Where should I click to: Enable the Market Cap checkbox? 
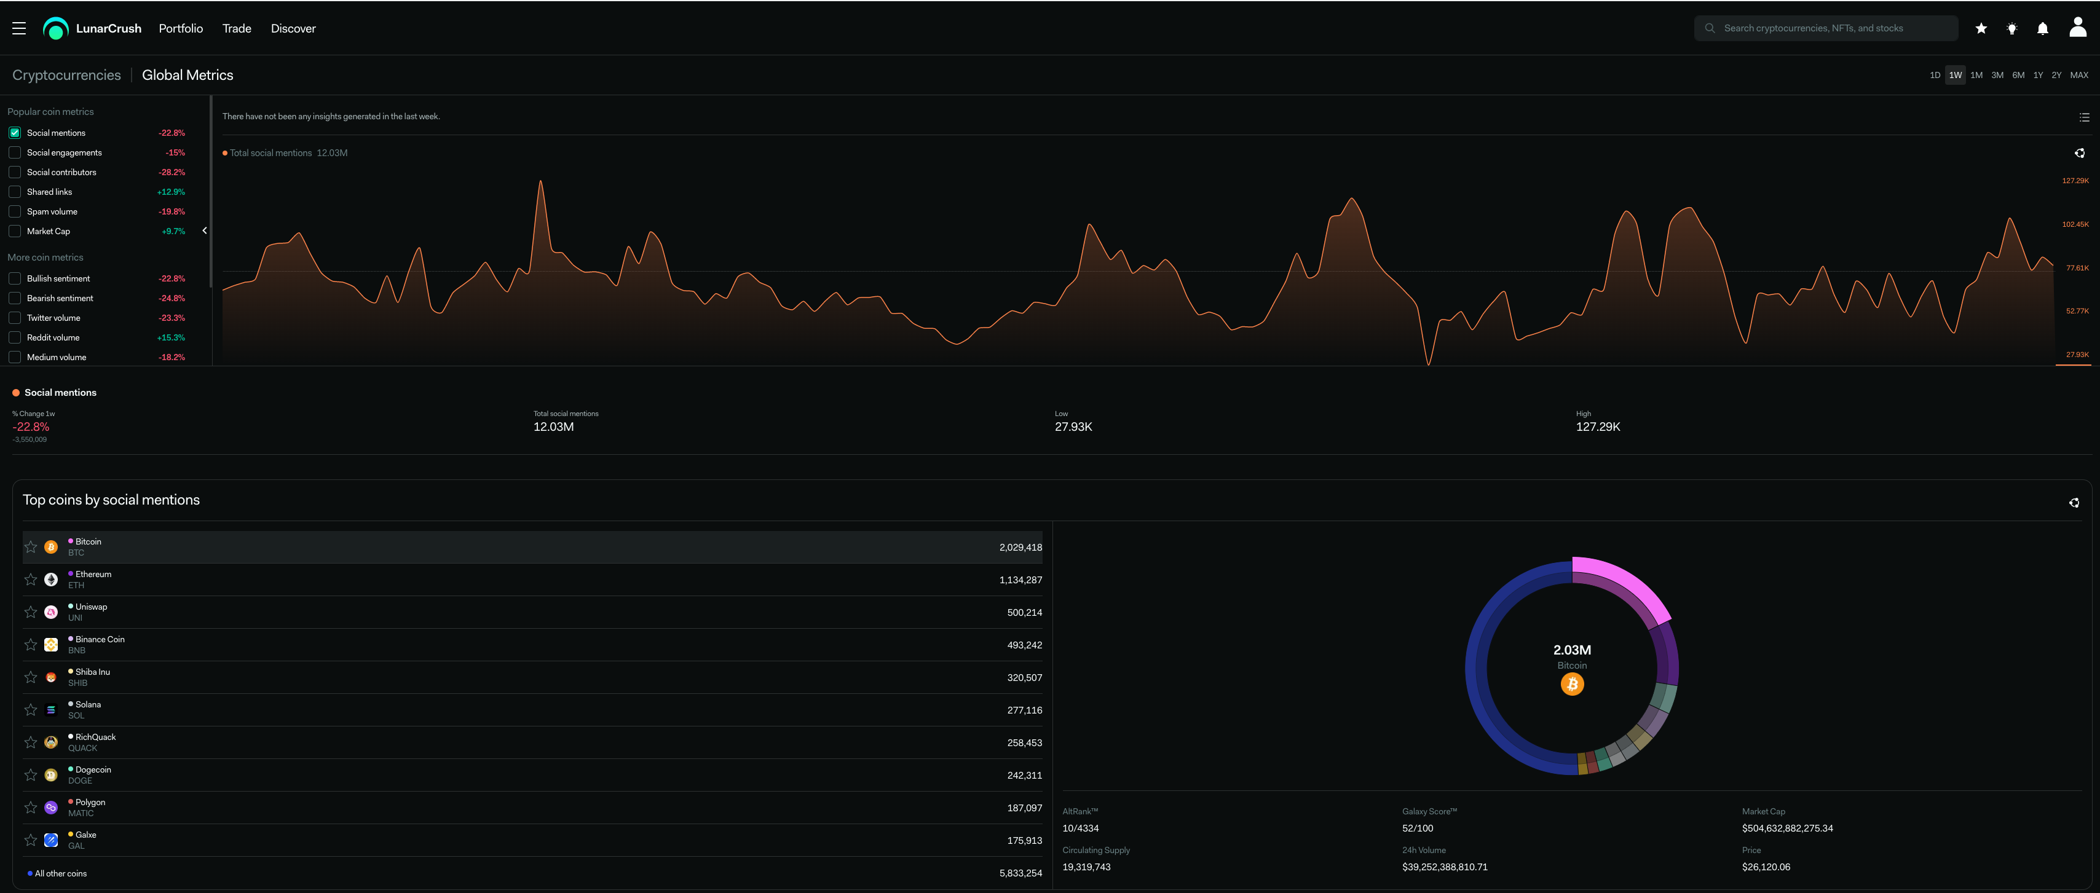pyautogui.click(x=15, y=232)
